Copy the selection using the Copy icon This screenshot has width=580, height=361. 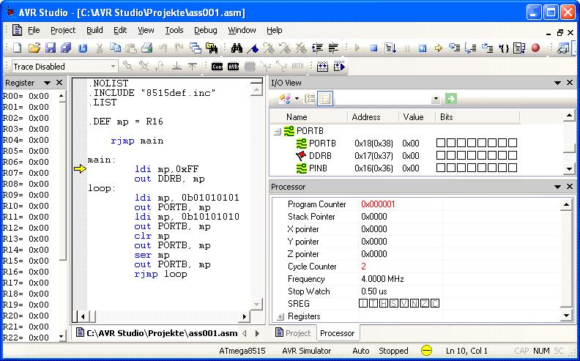click(116, 48)
